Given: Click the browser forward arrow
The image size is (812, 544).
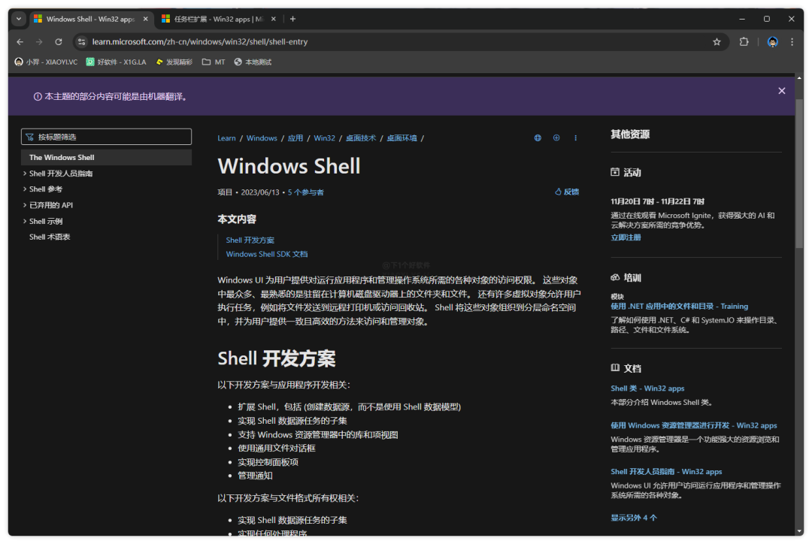Looking at the screenshot, I should (39, 42).
